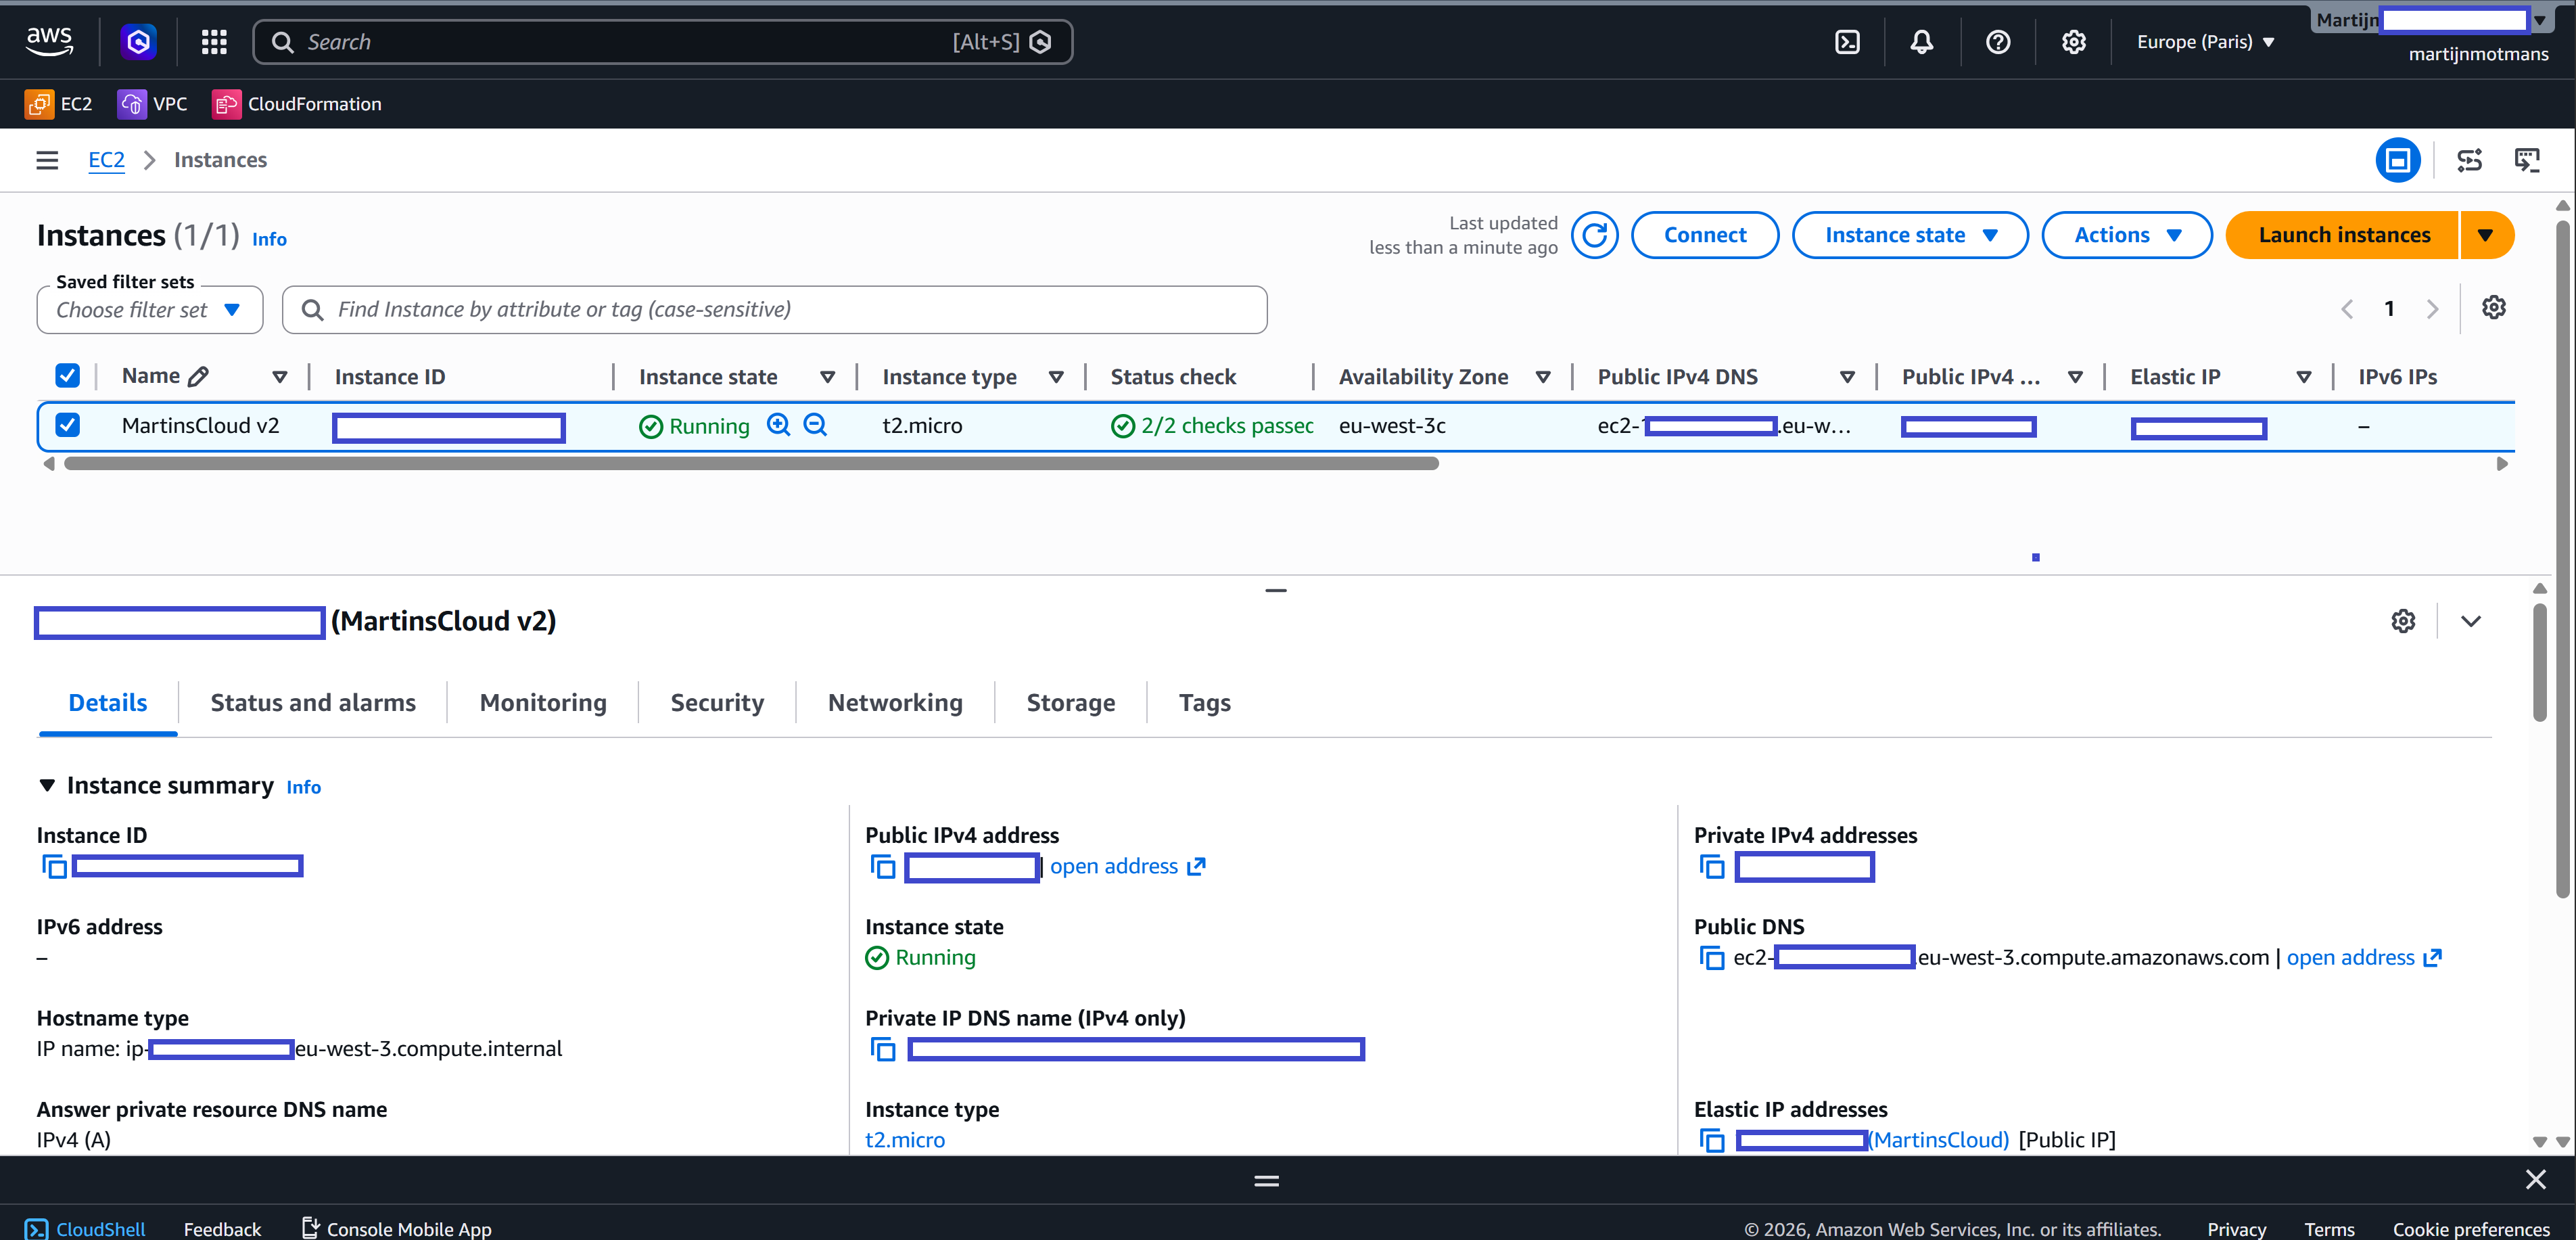
Task: Open the Actions dropdown
Action: click(x=2126, y=235)
